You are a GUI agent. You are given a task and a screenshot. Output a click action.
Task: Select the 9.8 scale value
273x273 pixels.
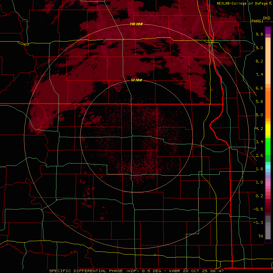click(259, 34)
